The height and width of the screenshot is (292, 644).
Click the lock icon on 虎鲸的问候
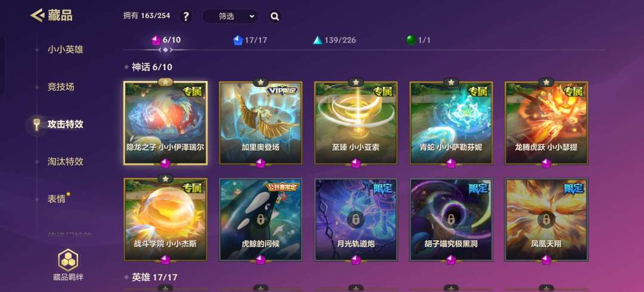pyautogui.click(x=261, y=219)
